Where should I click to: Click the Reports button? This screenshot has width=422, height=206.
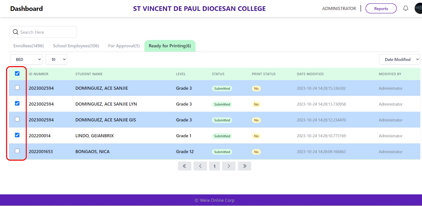click(x=381, y=8)
